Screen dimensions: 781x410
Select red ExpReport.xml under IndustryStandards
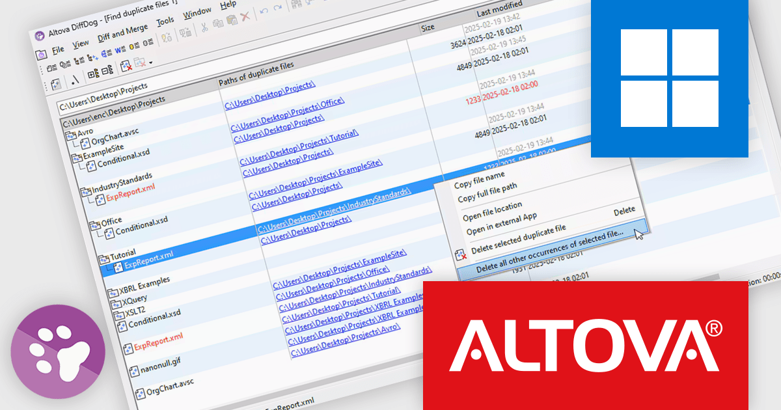point(131,194)
